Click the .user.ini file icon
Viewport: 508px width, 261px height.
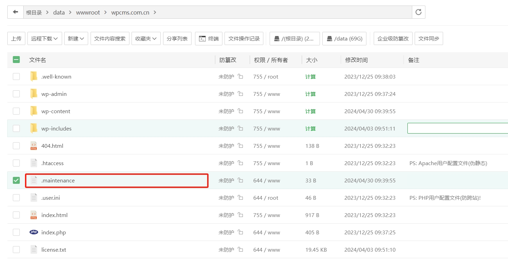34,198
